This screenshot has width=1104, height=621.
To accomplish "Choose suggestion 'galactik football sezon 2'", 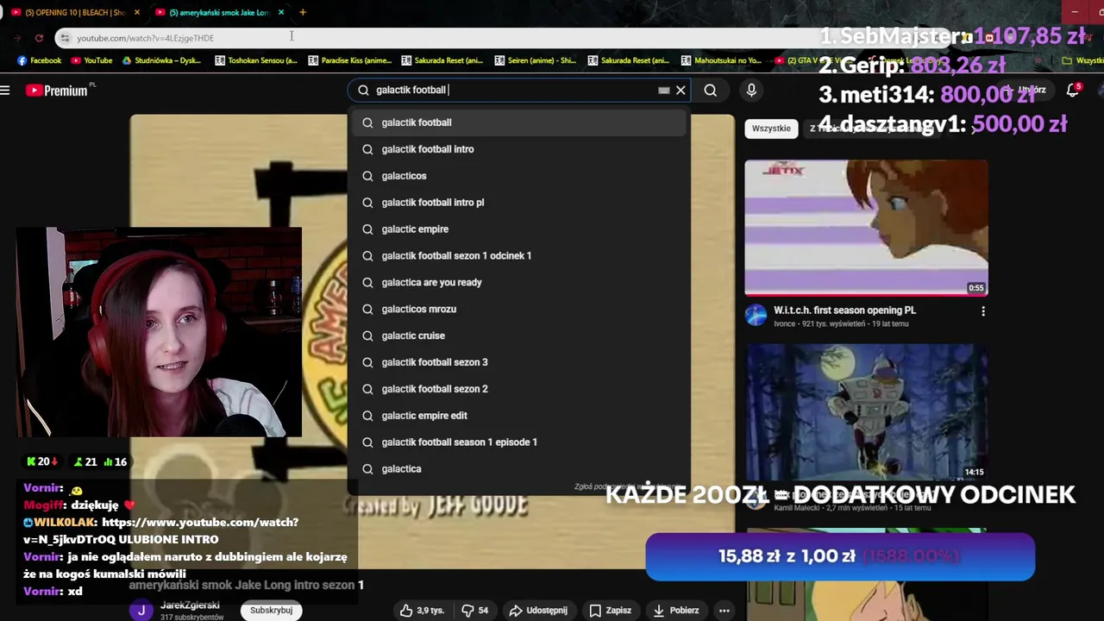I will click(x=518, y=389).
